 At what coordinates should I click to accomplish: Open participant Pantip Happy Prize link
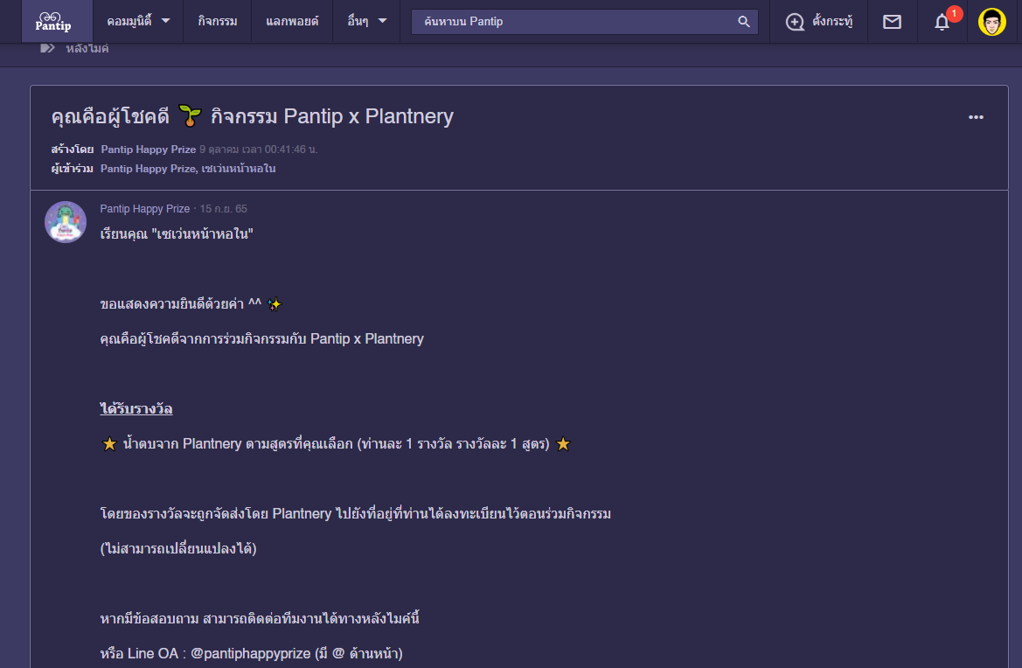(148, 169)
